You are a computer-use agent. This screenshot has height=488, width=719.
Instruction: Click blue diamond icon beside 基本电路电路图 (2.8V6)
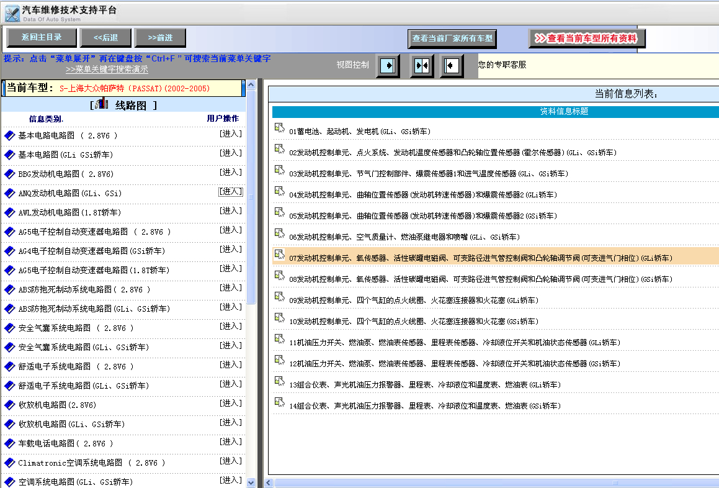tap(10, 135)
